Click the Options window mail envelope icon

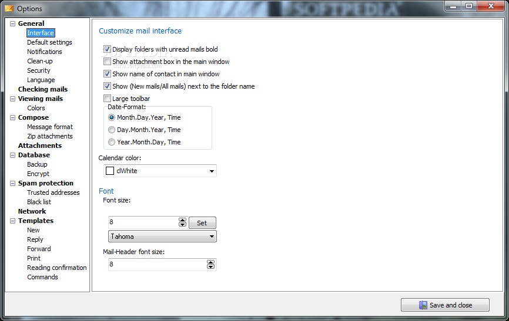tap(9, 8)
